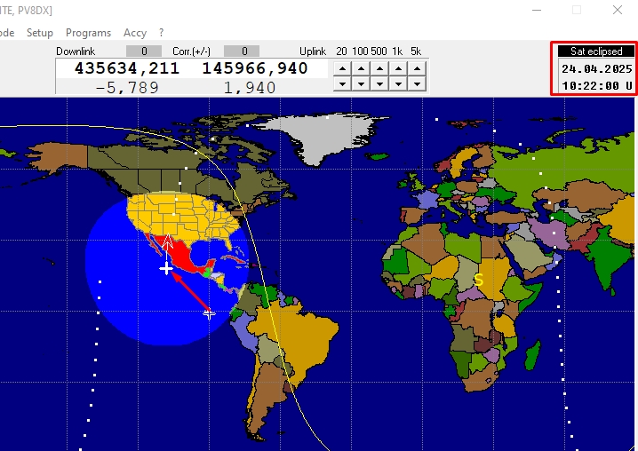Image resolution: width=638 pixels, height=451 pixels.
Task: Increase uplink by 1k step
Action: click(x=398, y=68)
